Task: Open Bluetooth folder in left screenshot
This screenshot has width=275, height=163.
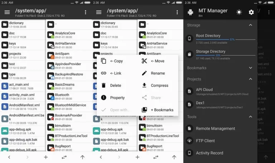Action: tap(69, 96)
